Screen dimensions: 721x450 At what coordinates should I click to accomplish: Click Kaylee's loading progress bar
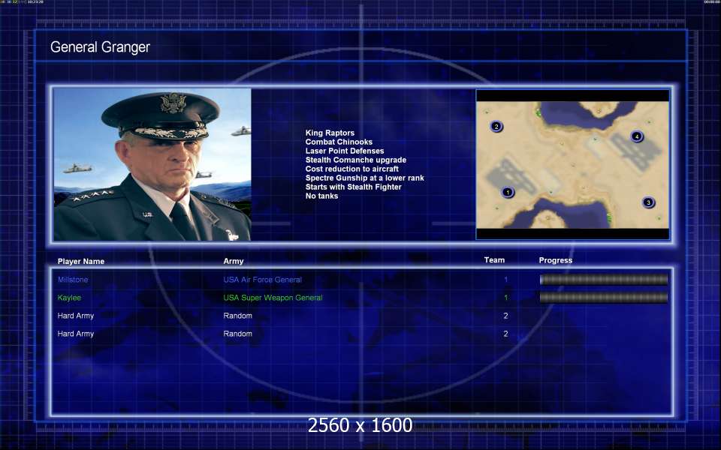[x=604, y=298]
